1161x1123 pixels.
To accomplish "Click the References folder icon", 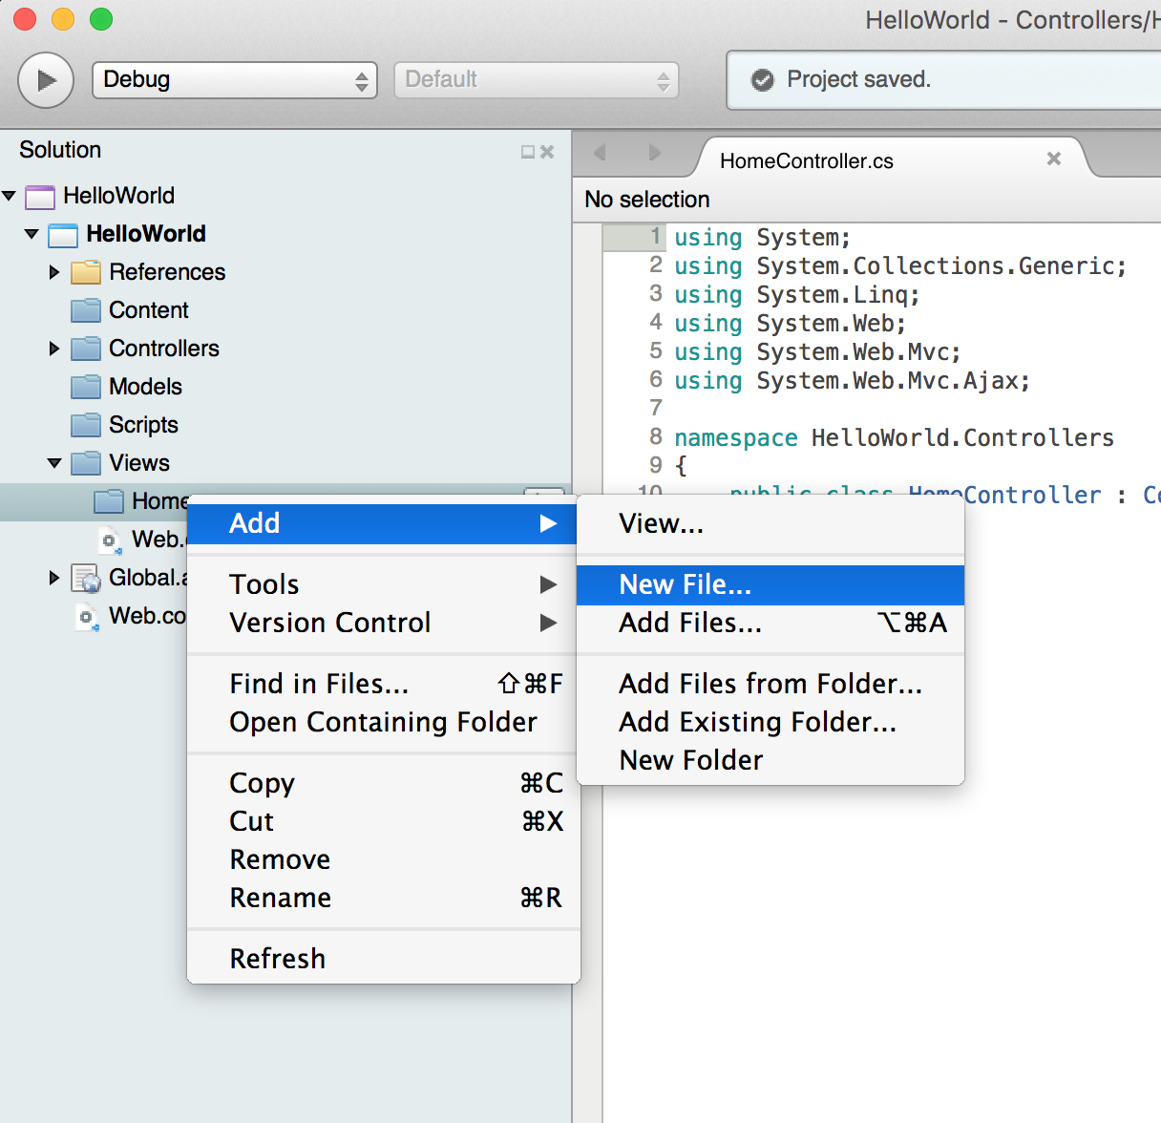I will click(86, 272).
